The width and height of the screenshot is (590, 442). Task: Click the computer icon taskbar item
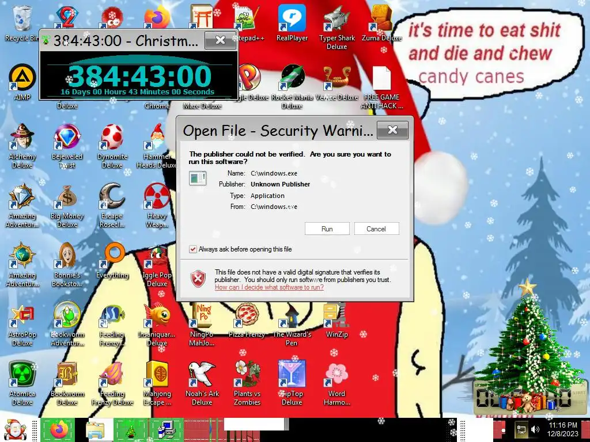coord(166,430)
